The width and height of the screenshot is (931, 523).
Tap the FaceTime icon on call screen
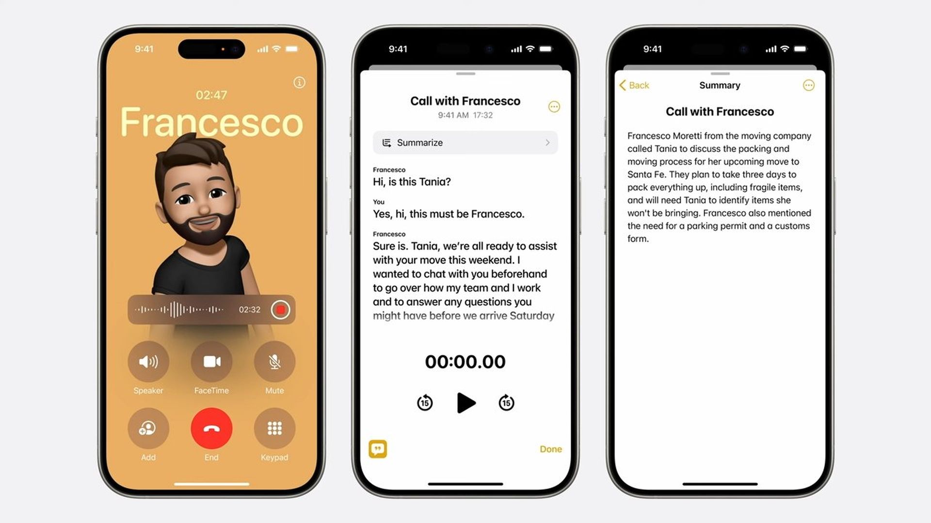click(210, 361)
